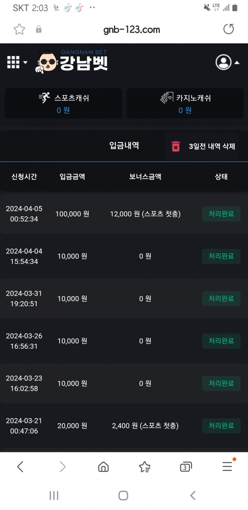This screenshot has height=510, width=248.
Task: Tap 처리완료 status for 2024-03-21 deposit
Action: [x=221, y=426]
